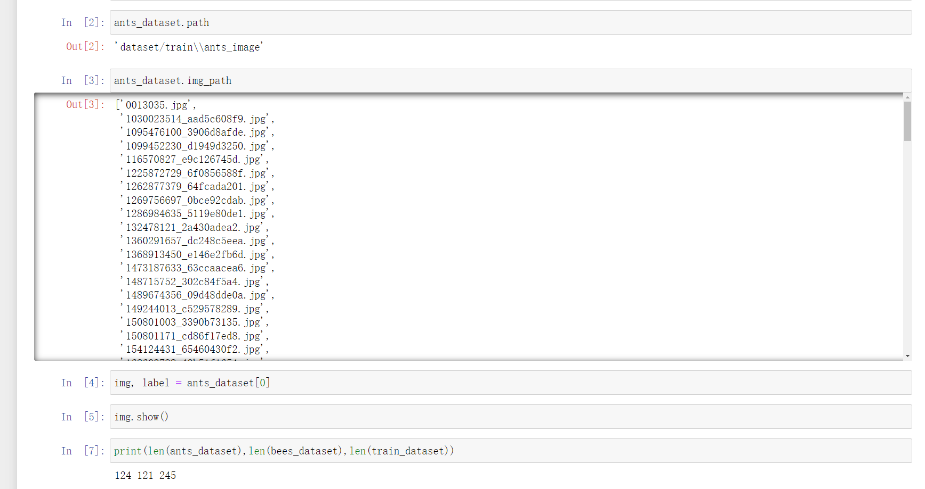Click the output area scrollbar thumb

pos(907,121)
